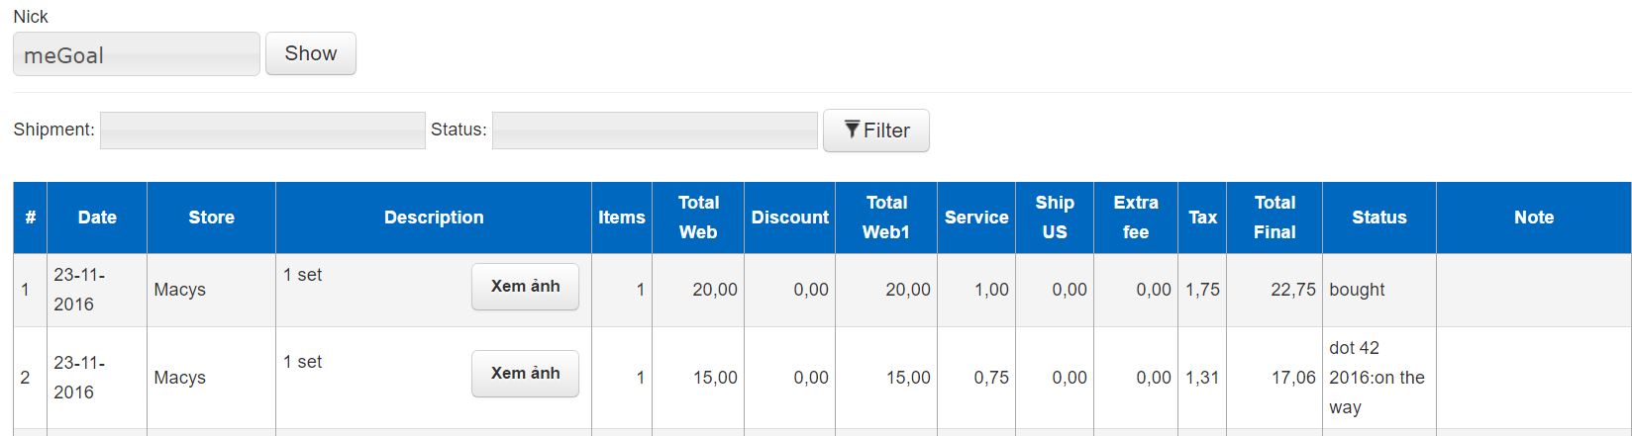The width and height of the screenshot is (1632, 436).
Task: Select the 22,75 Total Final value
Action: [1293, 290]
